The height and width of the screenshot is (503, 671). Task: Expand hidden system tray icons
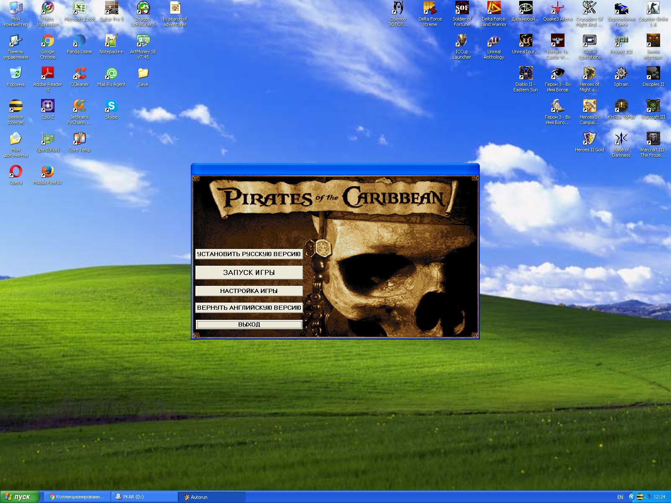click(632, 497)
